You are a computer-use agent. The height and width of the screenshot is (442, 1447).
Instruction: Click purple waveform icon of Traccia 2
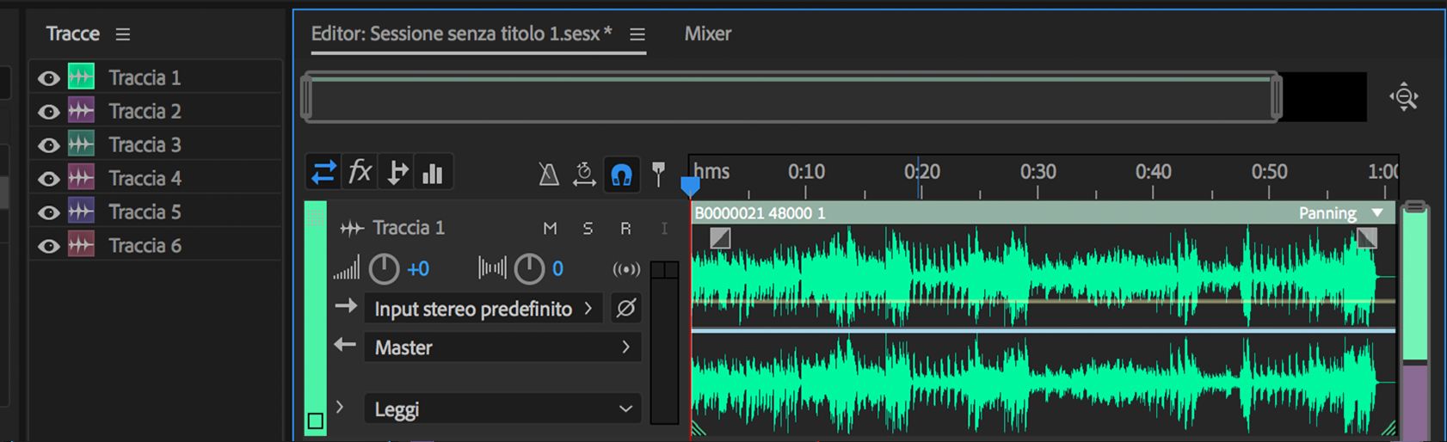click(81, 111)
